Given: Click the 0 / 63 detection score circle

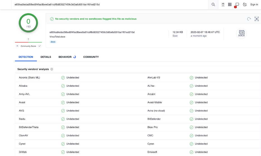Looking at the screenshot, I should (x=28, y=23).
